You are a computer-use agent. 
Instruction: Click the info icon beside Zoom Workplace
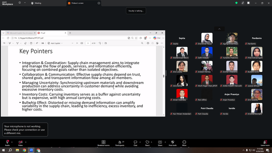coord(20,3)
